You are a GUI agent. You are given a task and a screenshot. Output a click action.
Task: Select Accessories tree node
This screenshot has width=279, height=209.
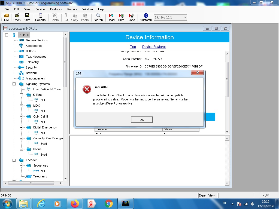[x=34, y=46]
